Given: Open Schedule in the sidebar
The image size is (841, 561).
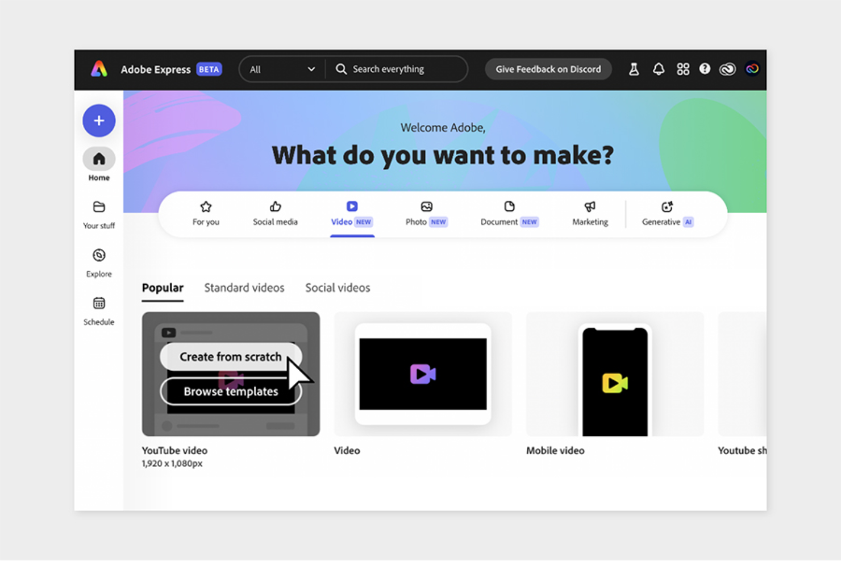Looking at the screenshot, I should coord(99,310).
